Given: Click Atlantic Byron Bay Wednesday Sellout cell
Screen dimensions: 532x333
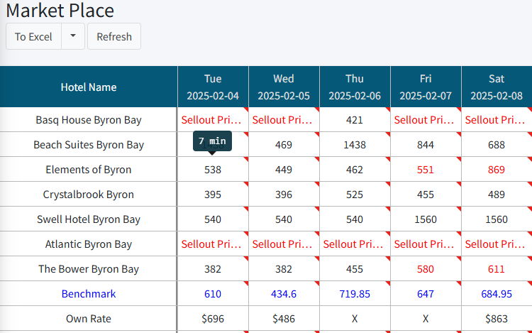Looking at the screenshot, I should [284, 244].
